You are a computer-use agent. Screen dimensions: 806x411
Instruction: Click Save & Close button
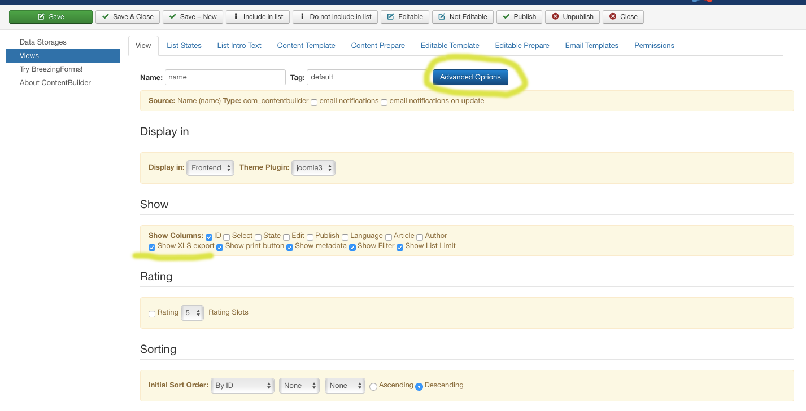tap(128, 17)
